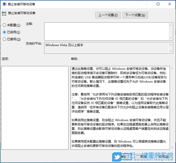Click the 应用(A) apply button
Viewport: 176px width, 163px height.
pos(163,157)
